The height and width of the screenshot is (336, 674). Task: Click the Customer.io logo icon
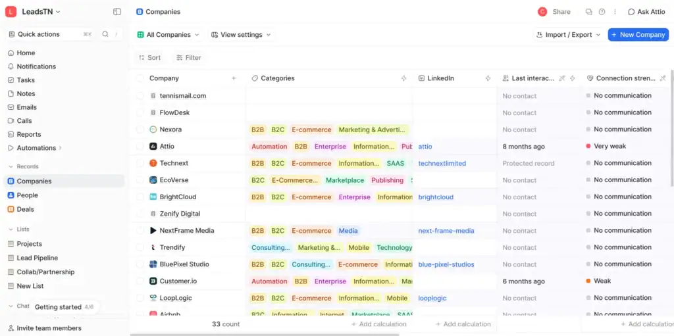click(153, 281)
